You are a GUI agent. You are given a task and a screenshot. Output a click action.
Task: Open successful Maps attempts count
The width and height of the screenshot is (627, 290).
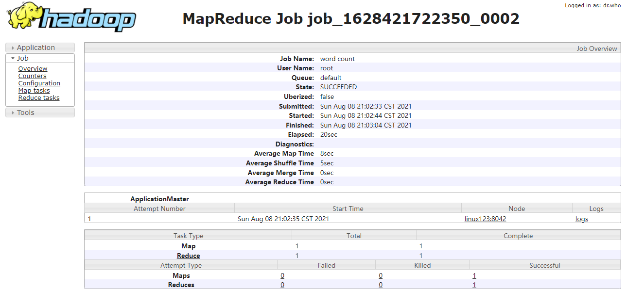point(474,275)
